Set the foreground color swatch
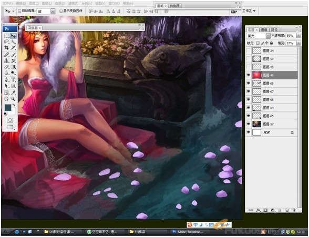The height and width of the screenshot is (237, 309). tap(8, 108)
